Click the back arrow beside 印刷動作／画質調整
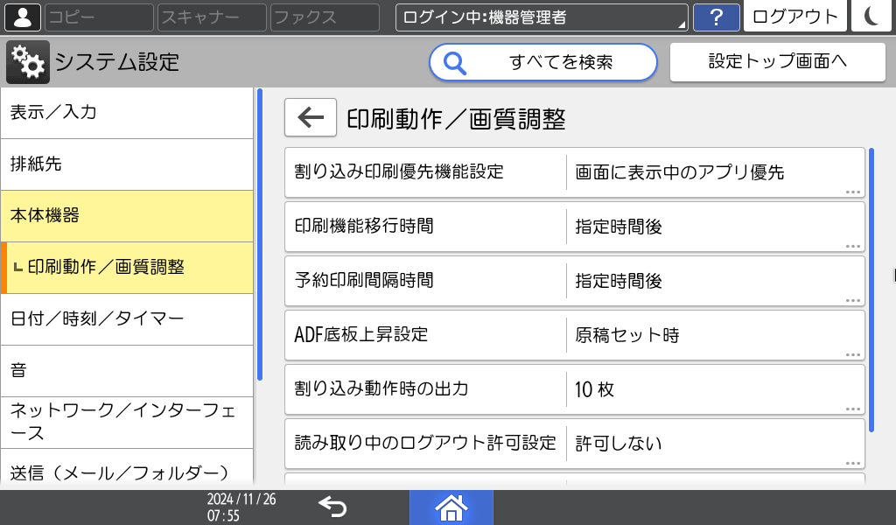896x525 pixels. click(308, 117)
